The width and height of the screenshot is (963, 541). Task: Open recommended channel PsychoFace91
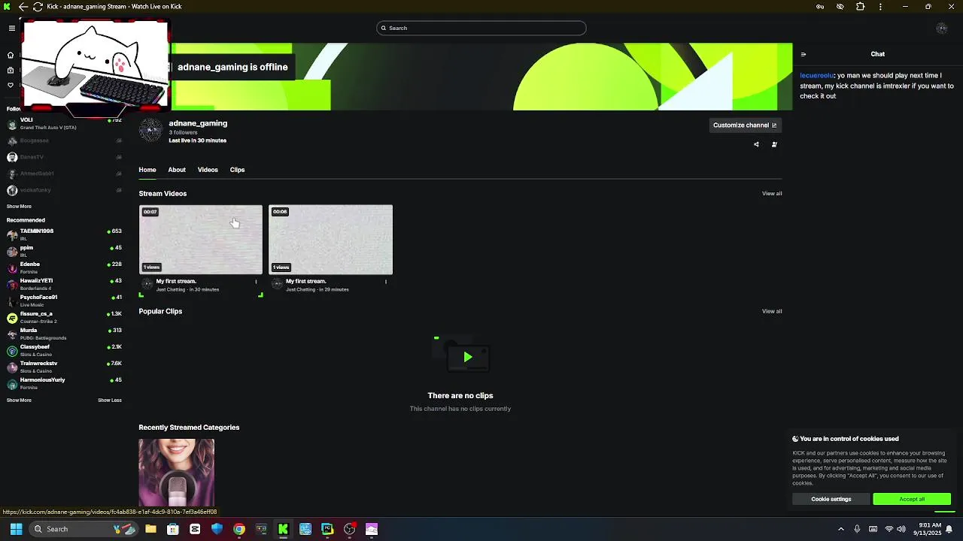[x=64, y=301]
